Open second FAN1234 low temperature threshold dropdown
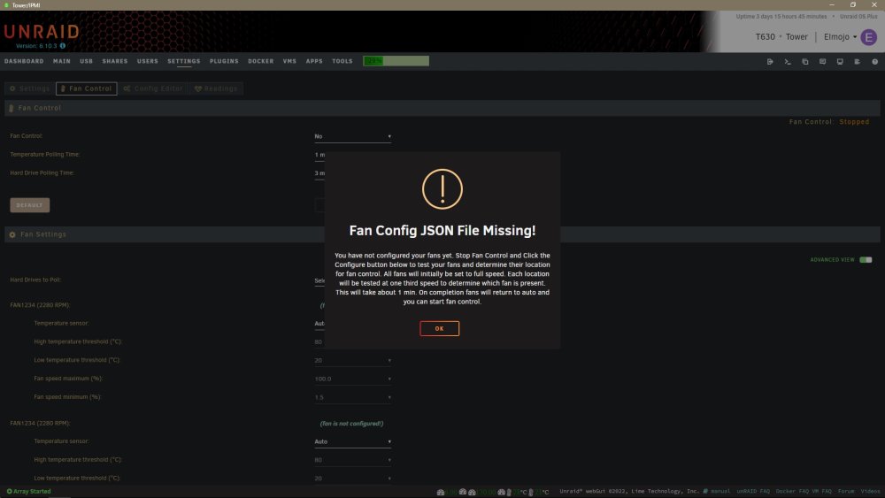Image resolution: width=885 pixels, height=498 pixels. [x=353, y=479]
